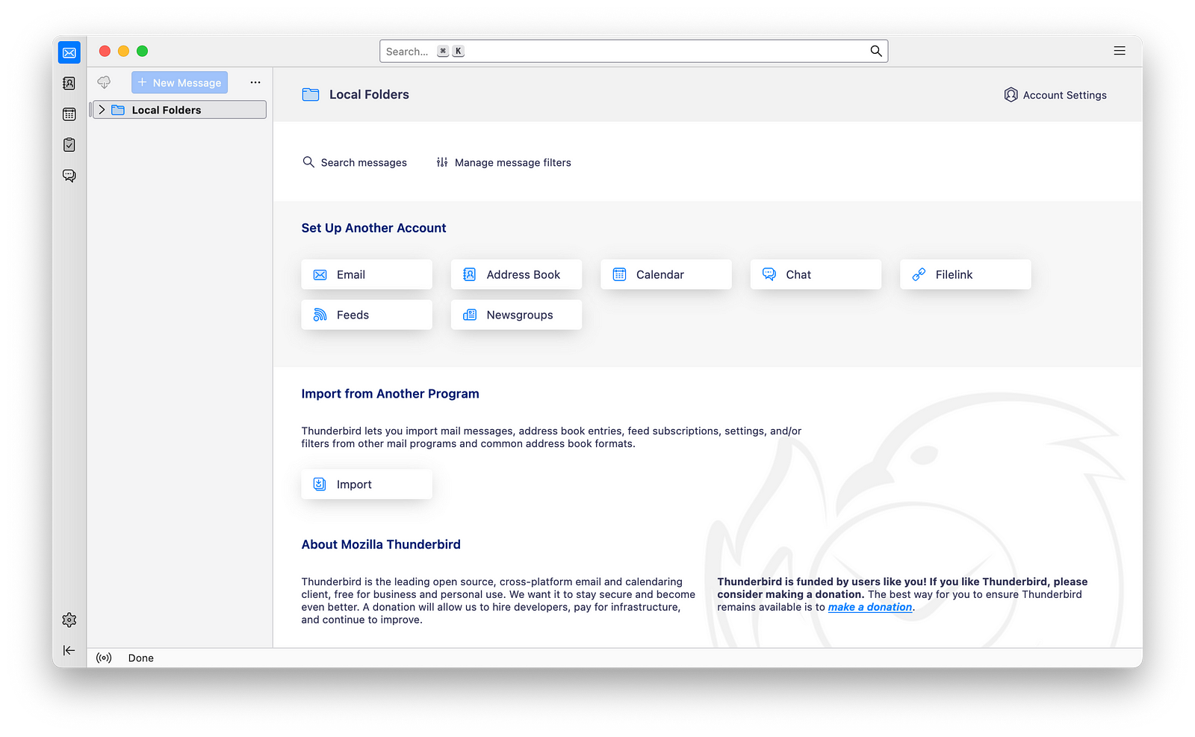Click the Done status text

pos(140,658)
